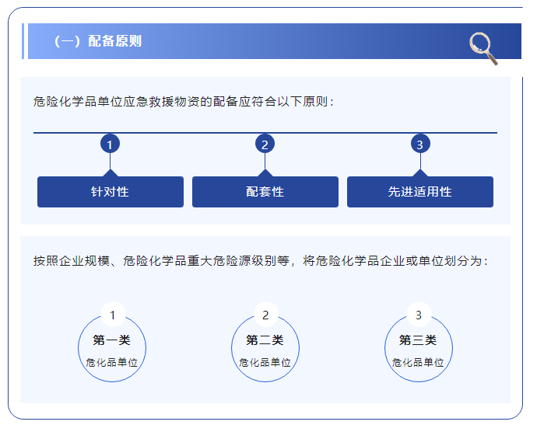
Task: Click the light blue bar left of header
Action: click(x=23, y=41)
